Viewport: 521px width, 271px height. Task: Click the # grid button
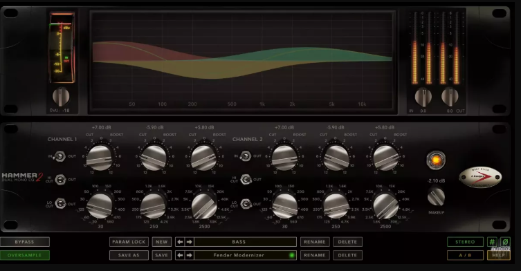point(492,242)
